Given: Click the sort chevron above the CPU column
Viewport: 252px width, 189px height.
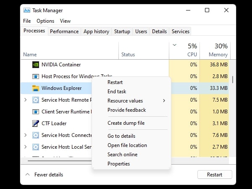Looking at the screenshot, I should [175, 45].
